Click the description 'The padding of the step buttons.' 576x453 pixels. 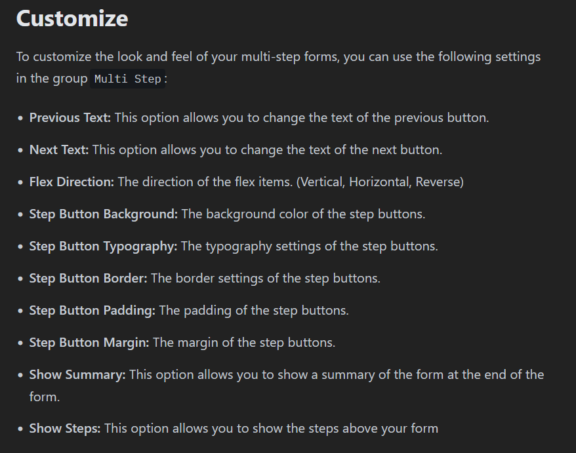(x=254, y=311)
